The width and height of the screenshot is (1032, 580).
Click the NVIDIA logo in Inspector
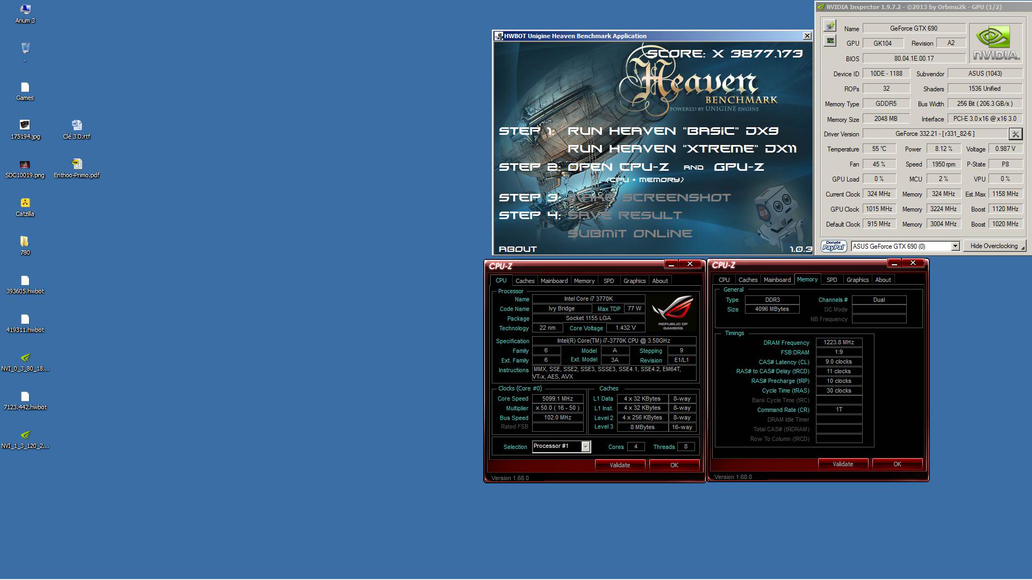(x=996, y=44)
